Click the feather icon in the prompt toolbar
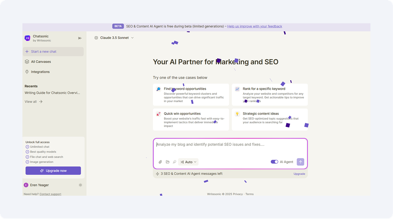This screenshot has height=219, width=393. point(174,162)
